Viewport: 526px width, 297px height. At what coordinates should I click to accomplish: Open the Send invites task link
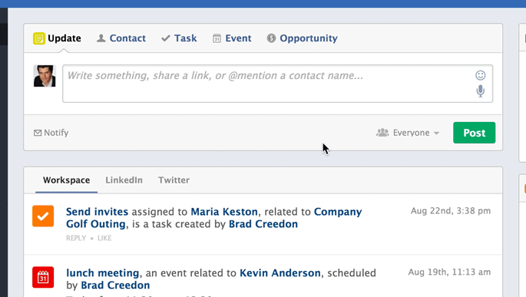tap(97, 212)
